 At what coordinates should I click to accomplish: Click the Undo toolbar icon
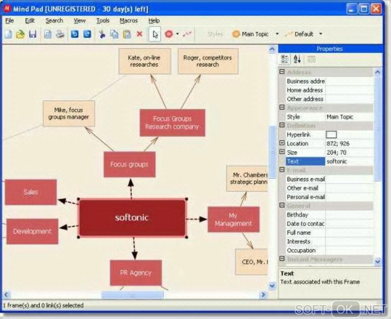point(75,34)
